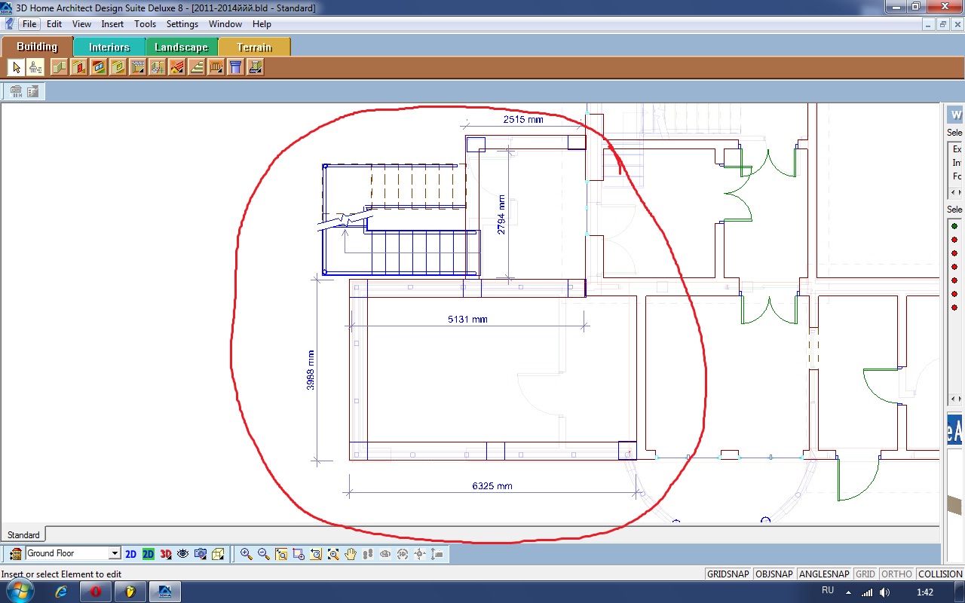Open the Edit menu

coord(54,24)
